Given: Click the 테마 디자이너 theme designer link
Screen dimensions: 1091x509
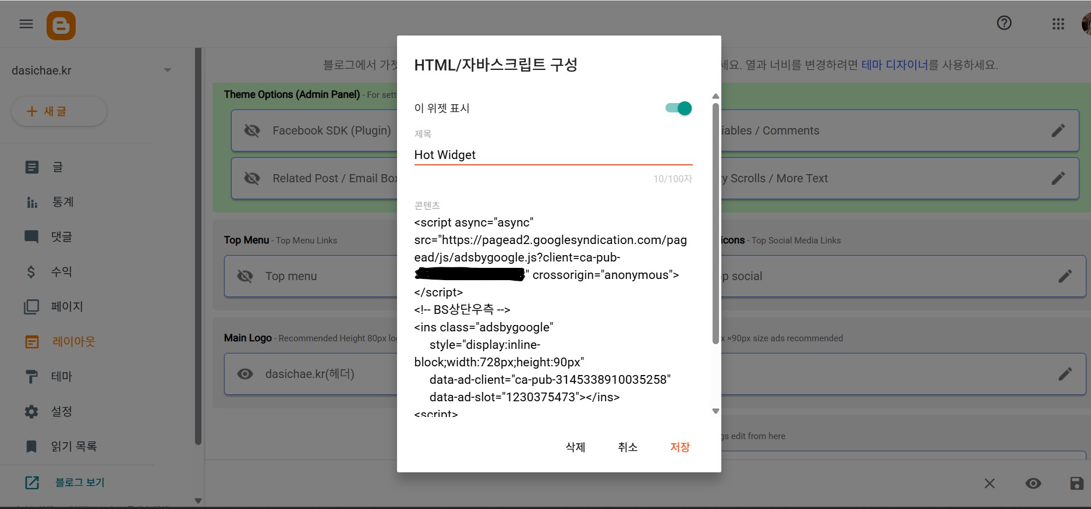Looking at the screenshot, I should pyautogui.click(x=895, y=65).
